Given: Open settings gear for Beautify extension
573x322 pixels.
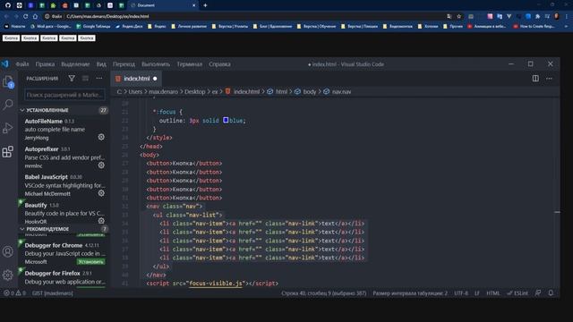Looking at the screenshot, I should [x=101, y=221].
